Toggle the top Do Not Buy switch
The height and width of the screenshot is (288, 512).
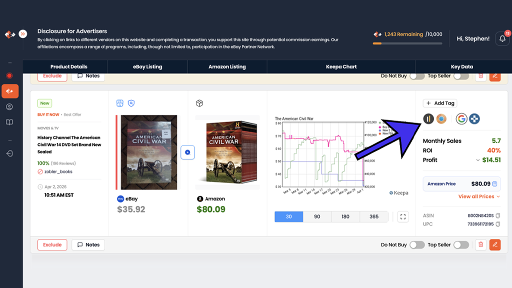(x=416, y=76)
